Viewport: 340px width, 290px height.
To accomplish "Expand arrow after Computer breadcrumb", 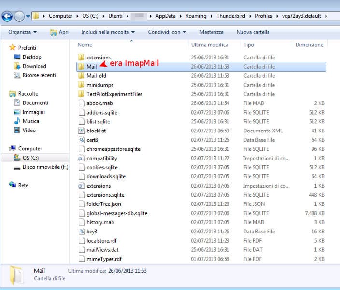I will pyautogui.click(x=77, y=16).
